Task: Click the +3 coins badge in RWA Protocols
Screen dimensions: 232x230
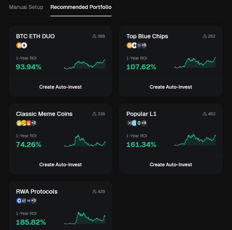Action: click(x=33, y=201)
